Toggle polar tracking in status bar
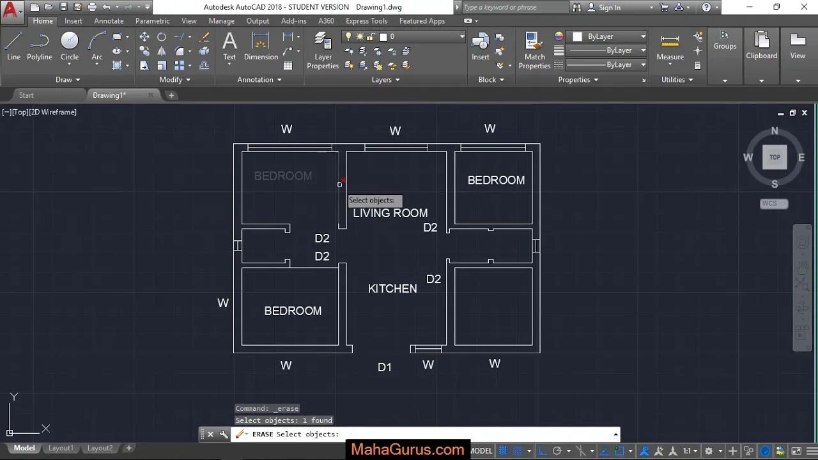 557,451
